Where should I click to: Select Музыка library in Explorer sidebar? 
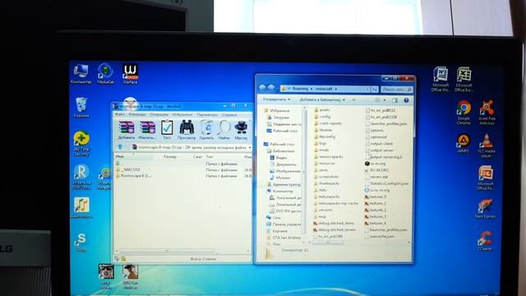click(280, 178)
